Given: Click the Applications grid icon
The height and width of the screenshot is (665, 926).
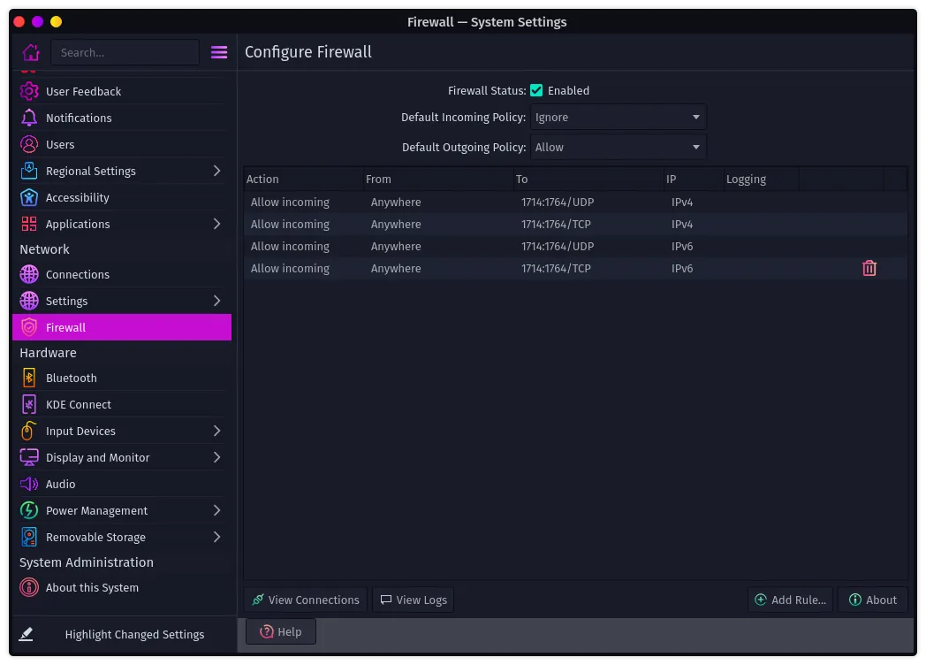Looking at the screenshot, I should point(29,224).
